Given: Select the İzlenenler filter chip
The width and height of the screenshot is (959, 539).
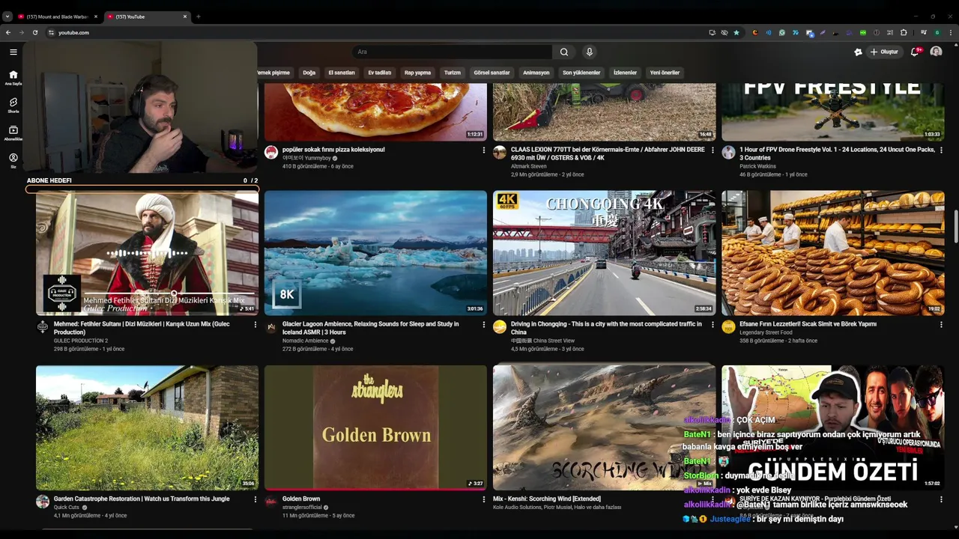Looking at the screenshot, I should (x=625, y=73).
